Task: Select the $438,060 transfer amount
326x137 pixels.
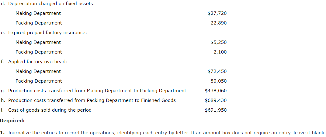Action: pos(216,91)
